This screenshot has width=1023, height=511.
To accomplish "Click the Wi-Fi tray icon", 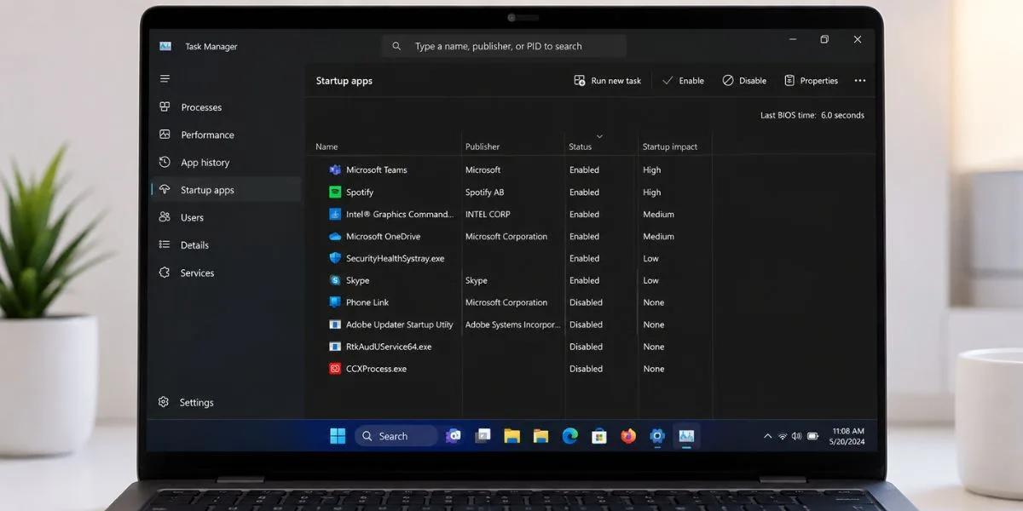I will (x=783, y=436).
